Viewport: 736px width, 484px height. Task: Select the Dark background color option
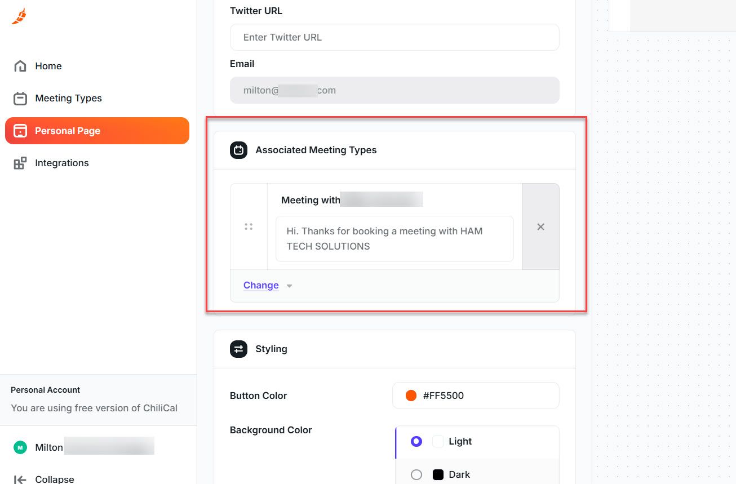416,474
